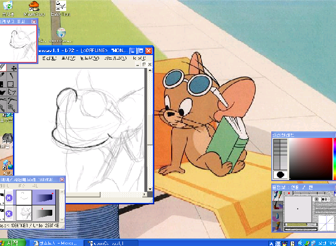Open the Help(H) menu in openCanvas
The image size is (336, 246).
tap(139, 58)
